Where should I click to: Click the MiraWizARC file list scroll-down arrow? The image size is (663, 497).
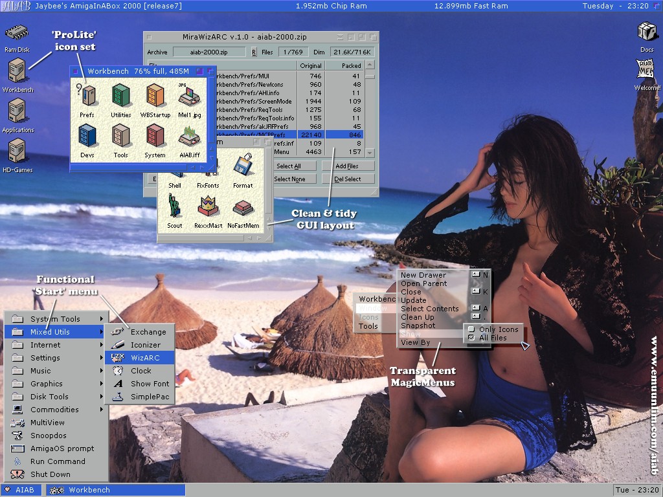tap(369, 153)
